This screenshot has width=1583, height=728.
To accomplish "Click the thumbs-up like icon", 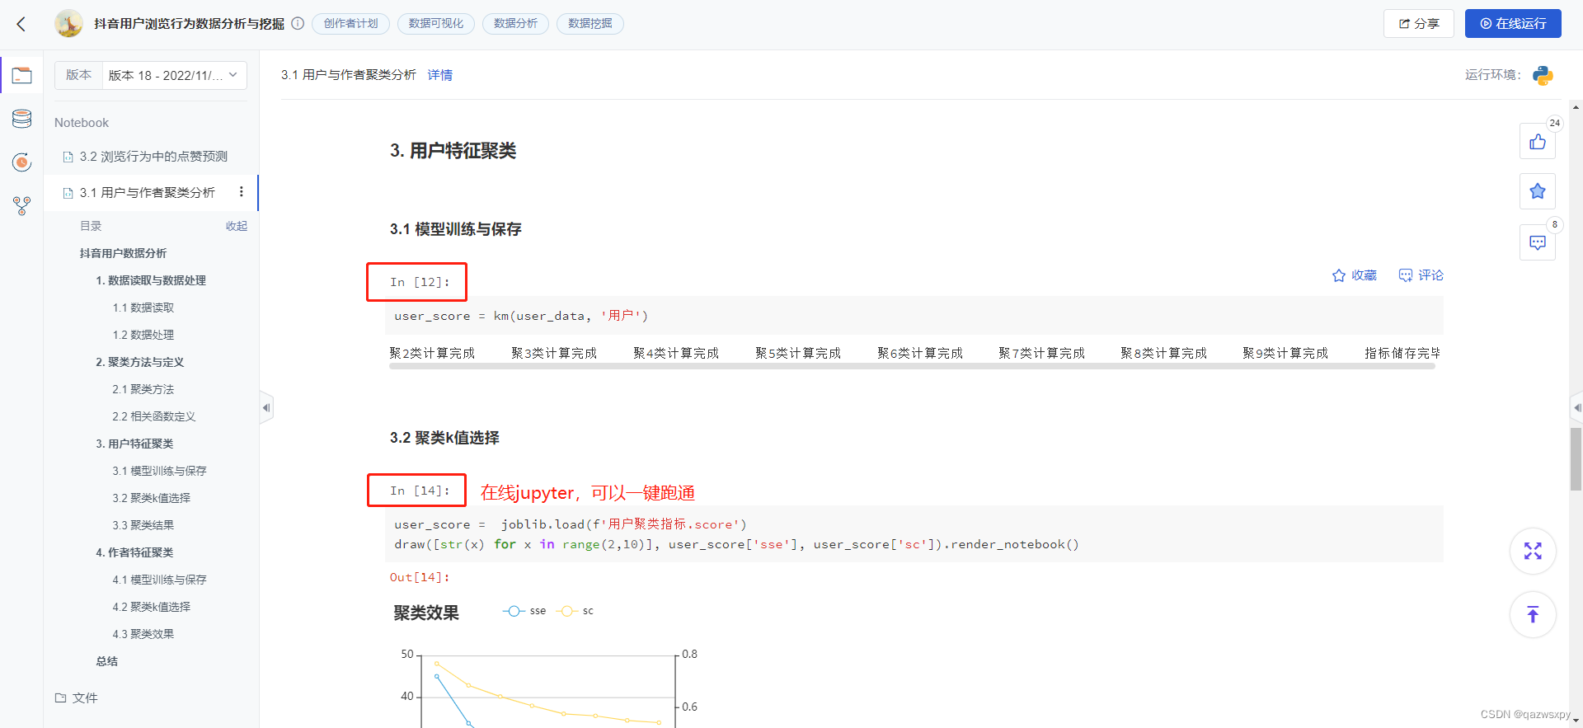I will [x=1537, y=142].
